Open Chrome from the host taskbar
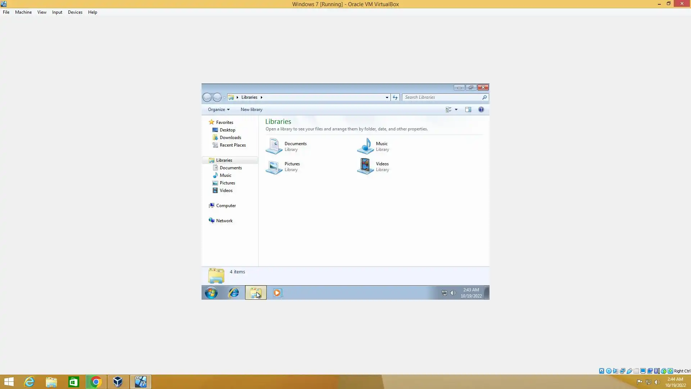This screenshot has height=389, width=691. 96,382
